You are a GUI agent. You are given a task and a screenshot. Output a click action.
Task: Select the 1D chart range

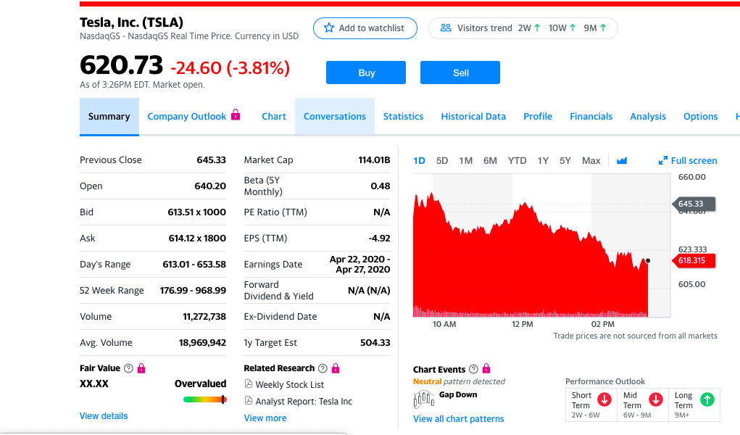[x=419, y=160]
